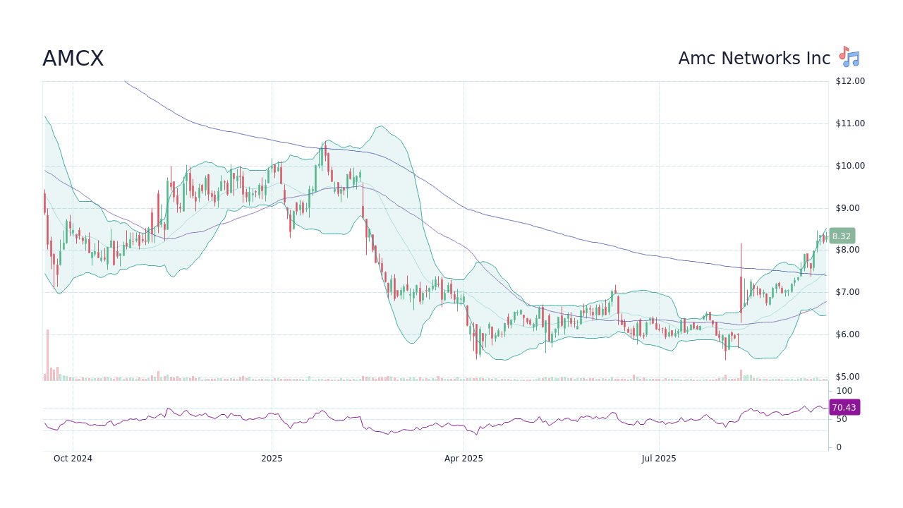The image size is (903, 508).
Task: Click the $12.00 price axis label
Action: click(850, 81)
